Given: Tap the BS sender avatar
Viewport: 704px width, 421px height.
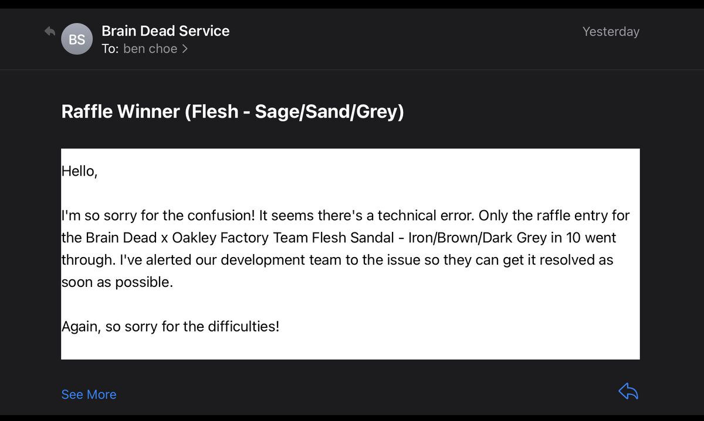Looking at the screenshot, I should point(77,39).
